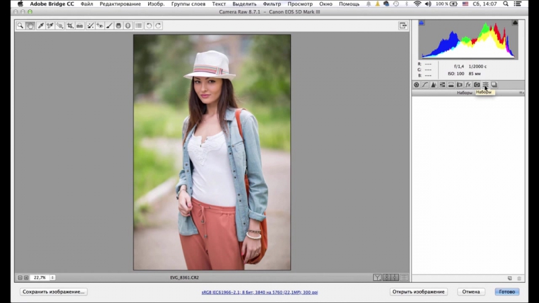The image size is (539, 303).
Task: Open the Apple menu
Action: [x=20, y=4]
